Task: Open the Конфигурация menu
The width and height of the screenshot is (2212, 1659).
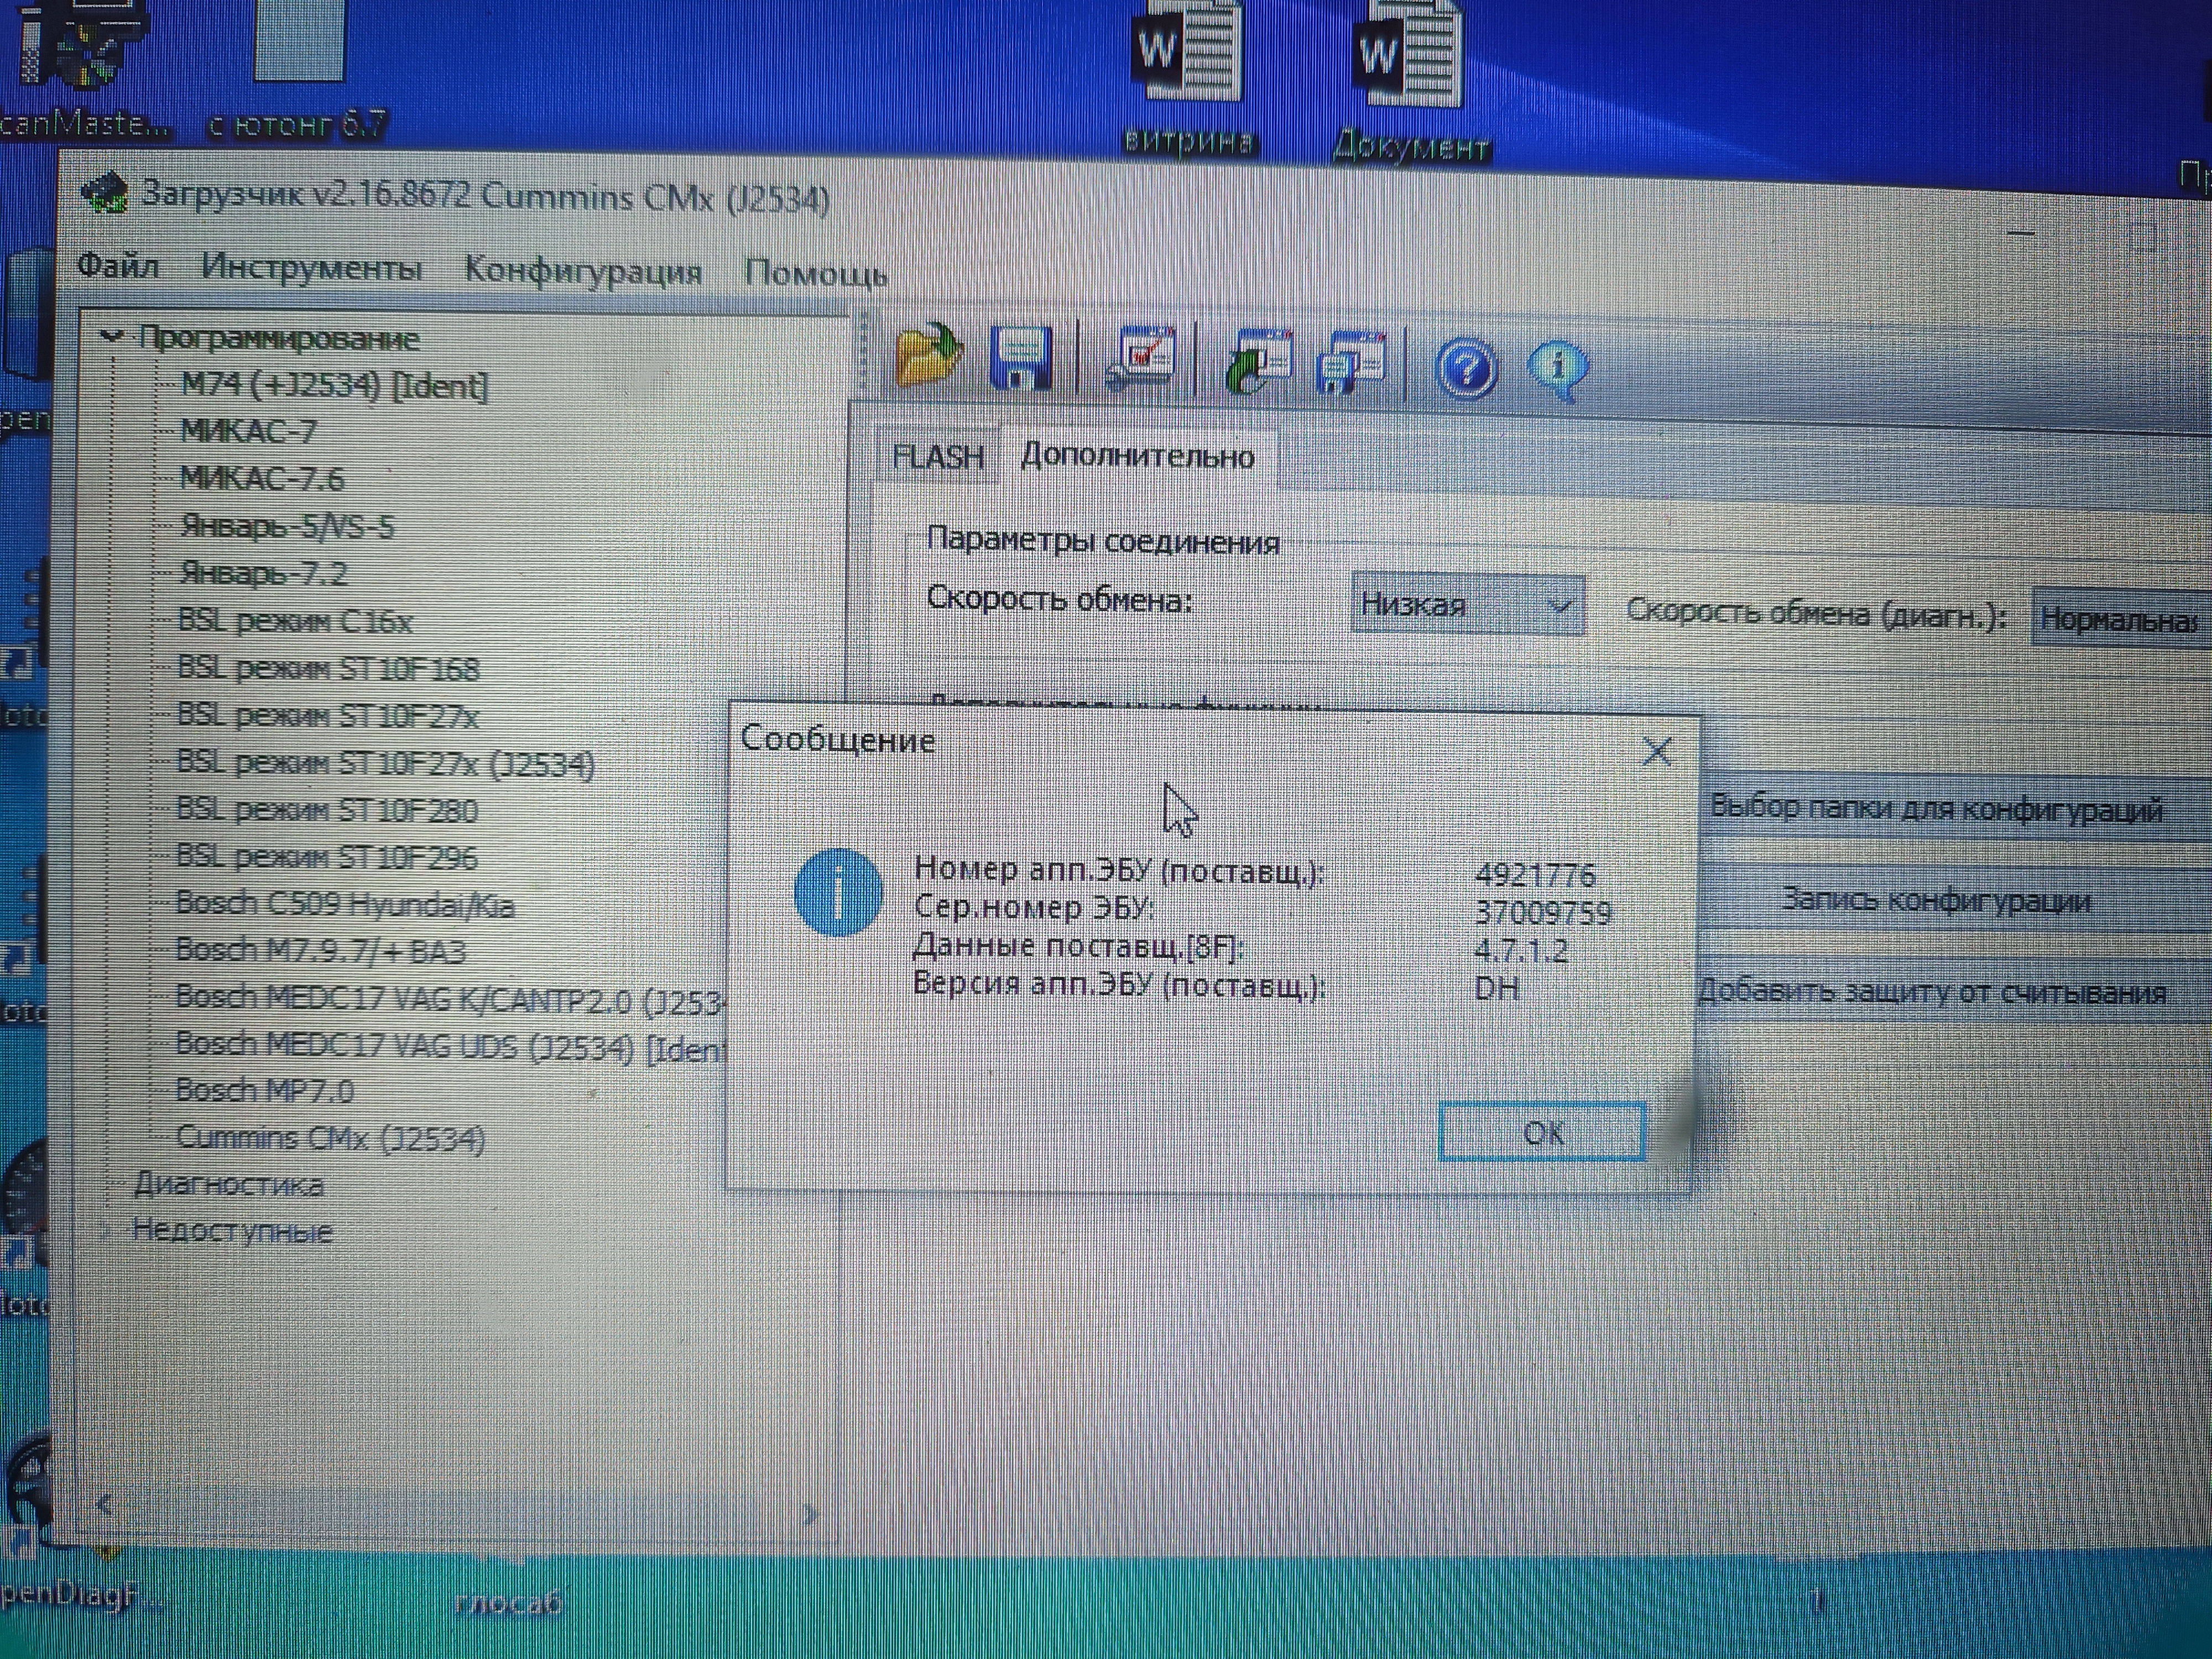Action: [x=583, y=271]
